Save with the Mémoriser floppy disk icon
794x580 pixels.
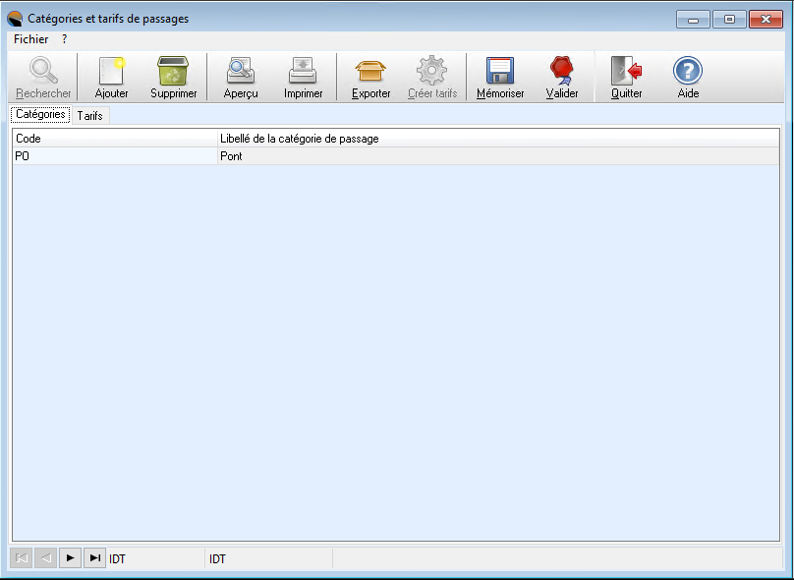(x=500, y=73)
